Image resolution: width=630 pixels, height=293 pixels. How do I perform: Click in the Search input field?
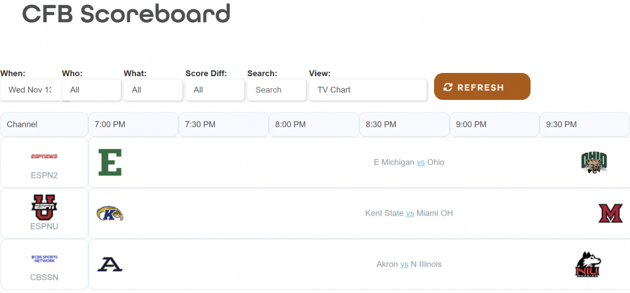point(277,90)
